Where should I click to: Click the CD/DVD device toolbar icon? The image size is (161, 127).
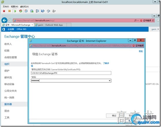(x=48, y=11)
